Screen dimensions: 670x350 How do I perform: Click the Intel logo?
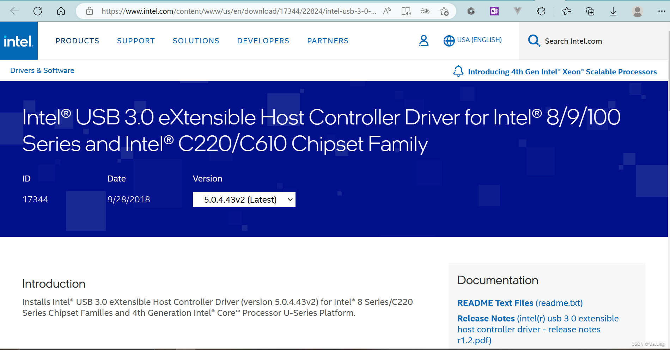[x=19, y=41]
